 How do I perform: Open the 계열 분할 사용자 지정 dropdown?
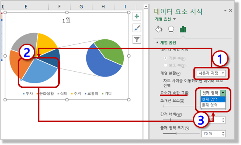tap(211, 73)
